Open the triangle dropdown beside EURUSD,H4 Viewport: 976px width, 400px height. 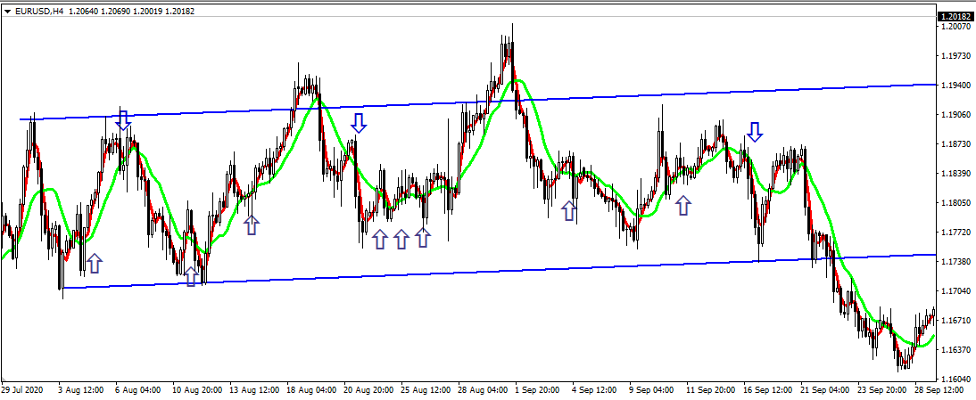tap(7, 11)
